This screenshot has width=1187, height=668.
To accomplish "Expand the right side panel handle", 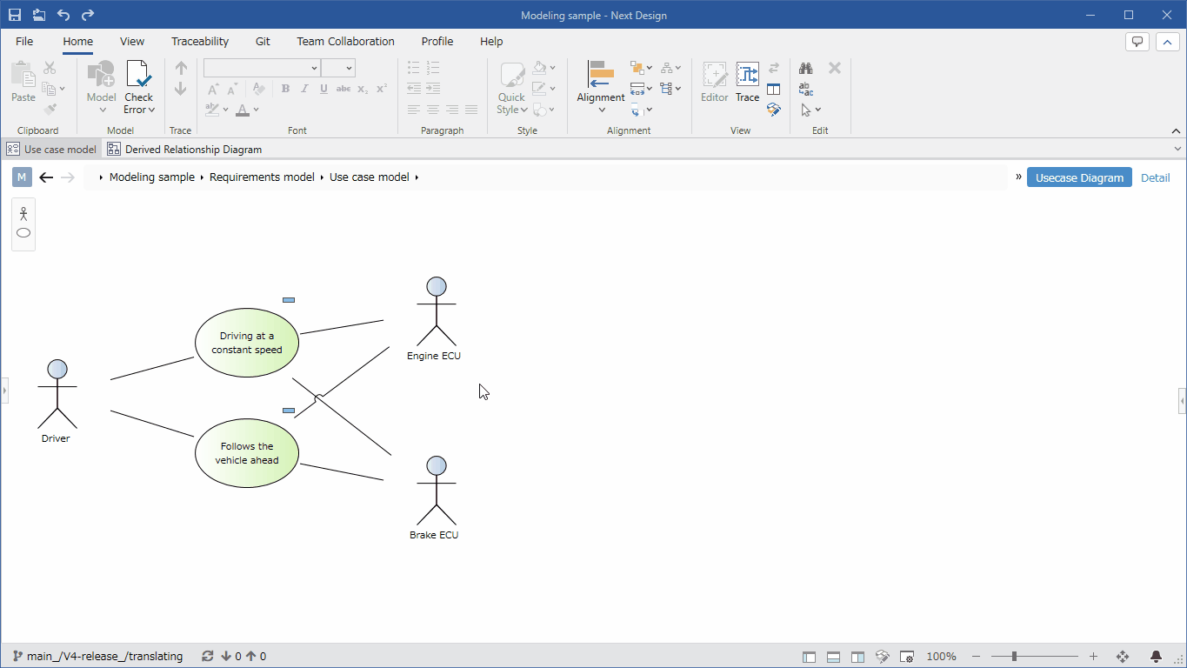I will coord(1183,401).
